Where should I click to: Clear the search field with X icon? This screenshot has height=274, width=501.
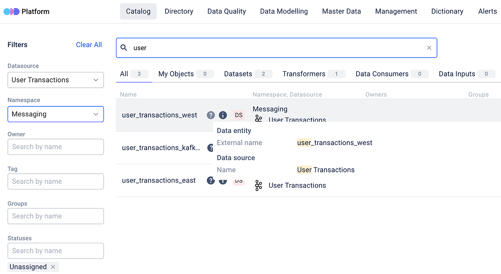click(429, 48)
